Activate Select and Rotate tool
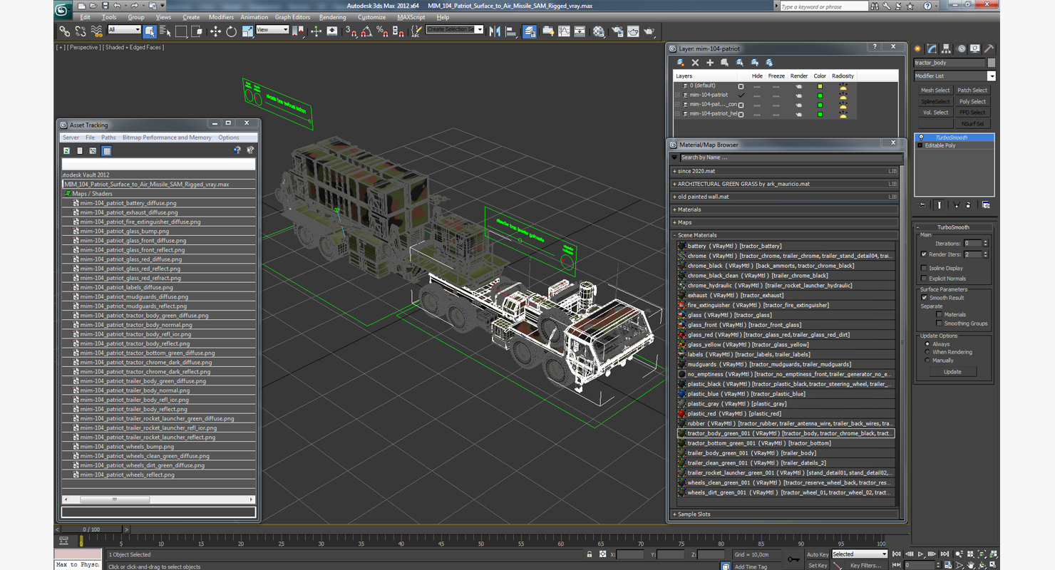The height and width of the screenshot is (570, 1055). pos(231,31)
